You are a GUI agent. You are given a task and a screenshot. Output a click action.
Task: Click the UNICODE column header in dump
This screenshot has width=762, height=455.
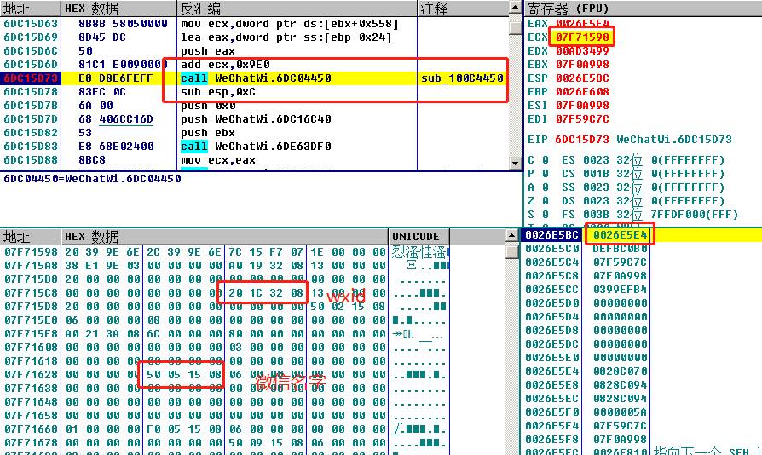click(419, 237)
